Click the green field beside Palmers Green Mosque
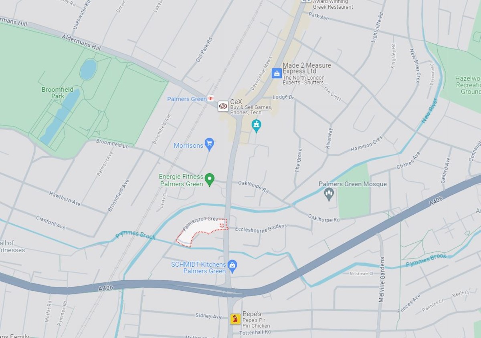481x338 pixels. 354,192
